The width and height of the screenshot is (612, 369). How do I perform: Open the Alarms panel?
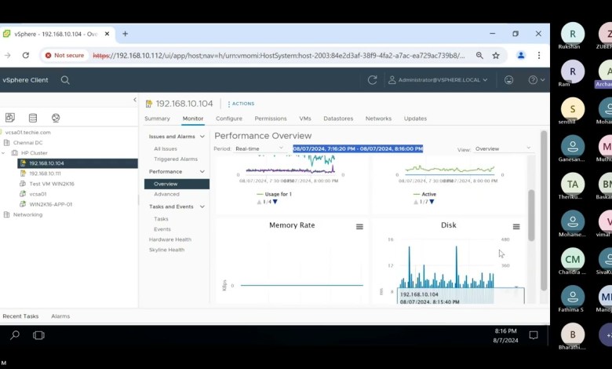(x=60, y=316)
